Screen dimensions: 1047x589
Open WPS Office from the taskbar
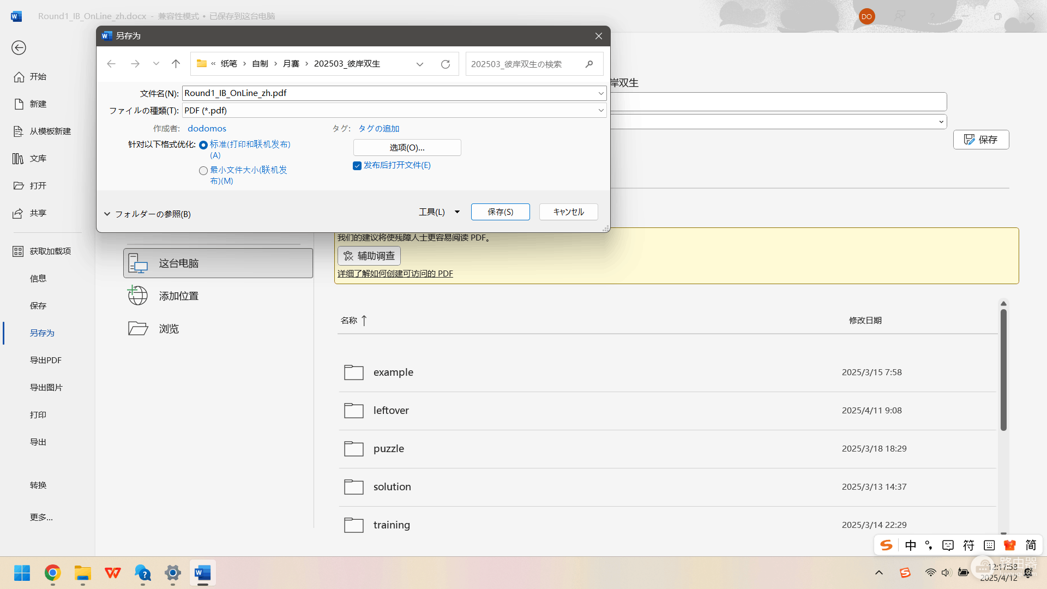(x=113, y=573)
